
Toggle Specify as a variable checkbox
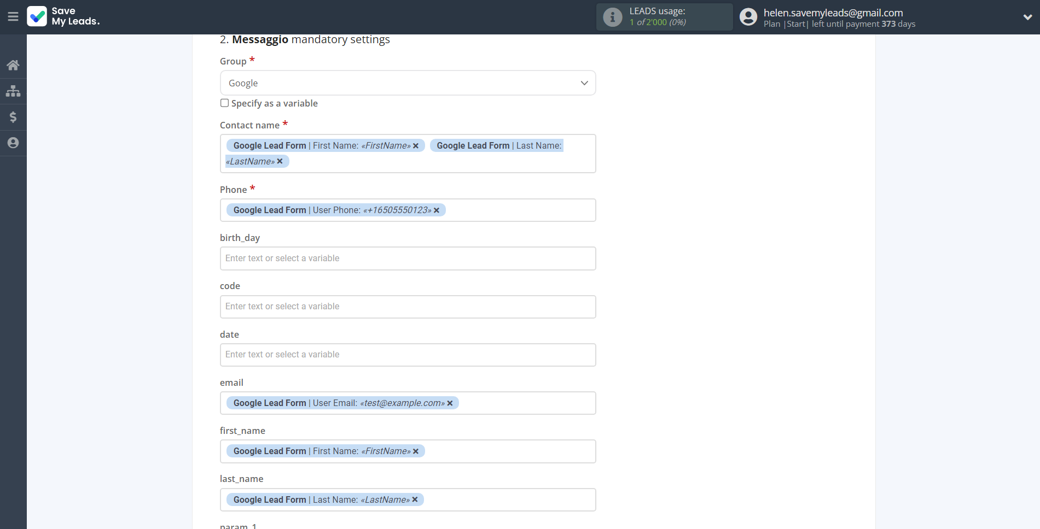pos(224,103)
